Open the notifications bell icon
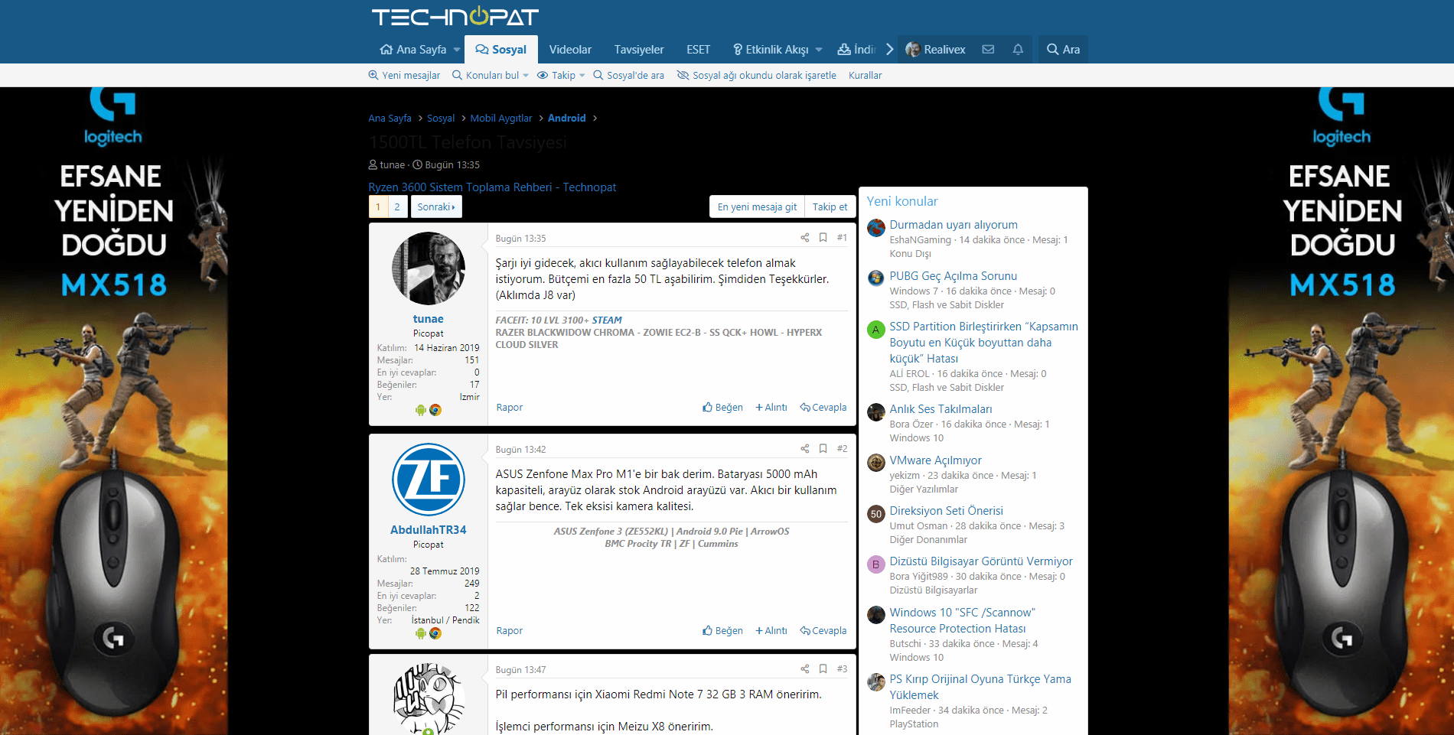 [1018, 50]
